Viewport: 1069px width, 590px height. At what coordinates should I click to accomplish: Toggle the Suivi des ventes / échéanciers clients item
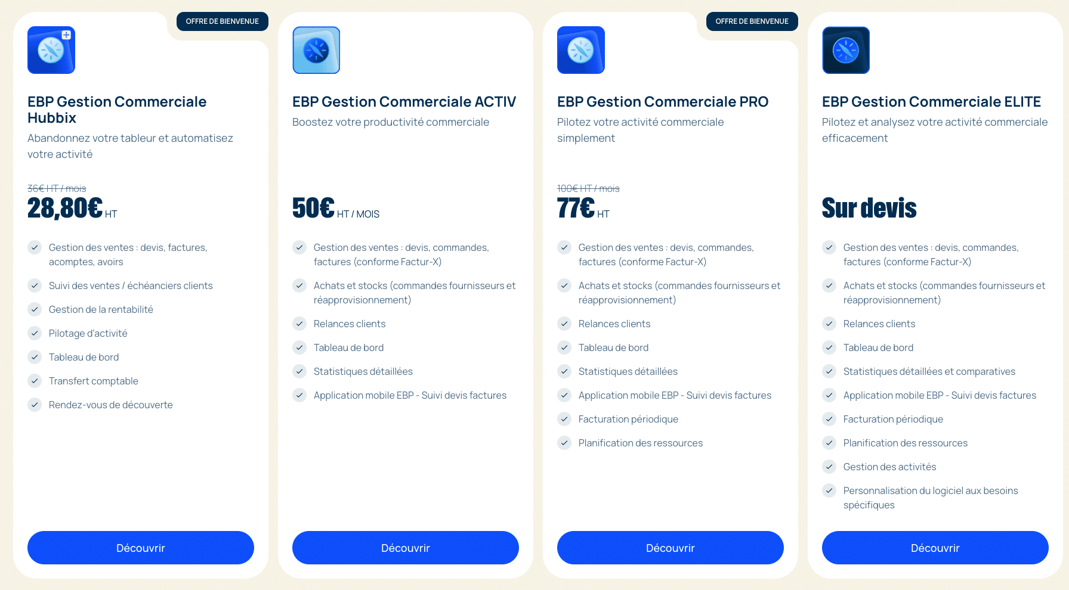point(131,285)
